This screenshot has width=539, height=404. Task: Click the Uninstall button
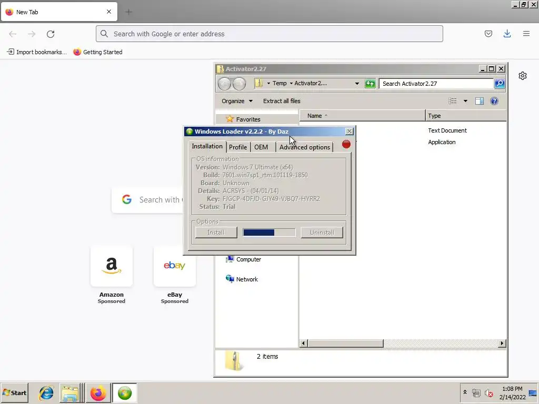pos(322,233)
